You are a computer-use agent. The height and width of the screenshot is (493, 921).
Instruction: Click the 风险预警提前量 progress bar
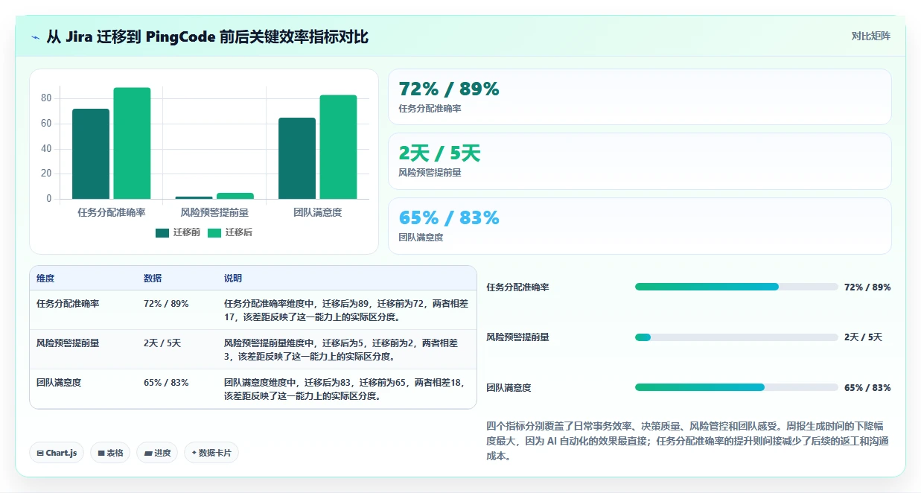[x=736, y=337]
